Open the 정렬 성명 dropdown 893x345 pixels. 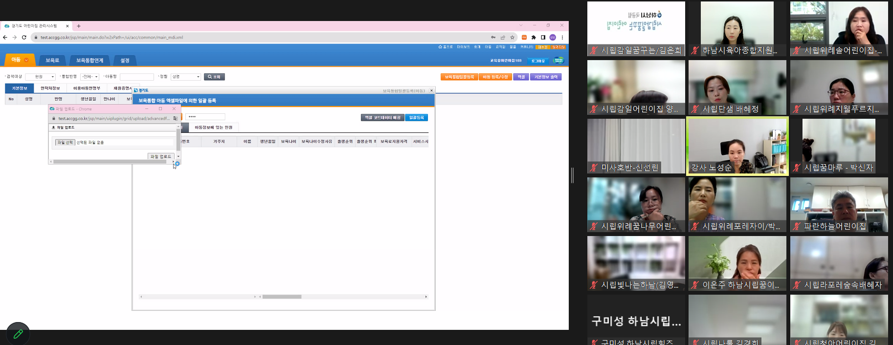[186, 77]
